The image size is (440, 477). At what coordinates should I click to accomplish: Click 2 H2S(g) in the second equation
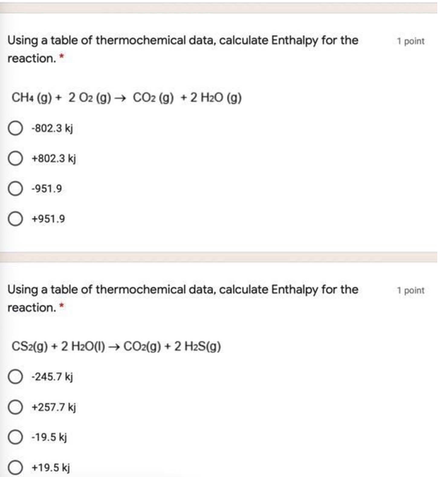tap(197, 346)
